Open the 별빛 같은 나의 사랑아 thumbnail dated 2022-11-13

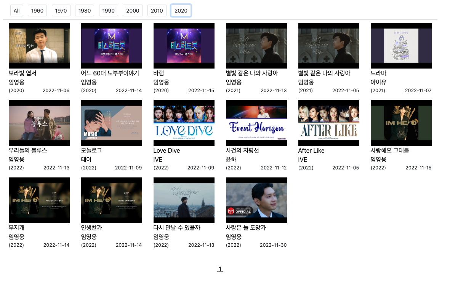(256, 46)
